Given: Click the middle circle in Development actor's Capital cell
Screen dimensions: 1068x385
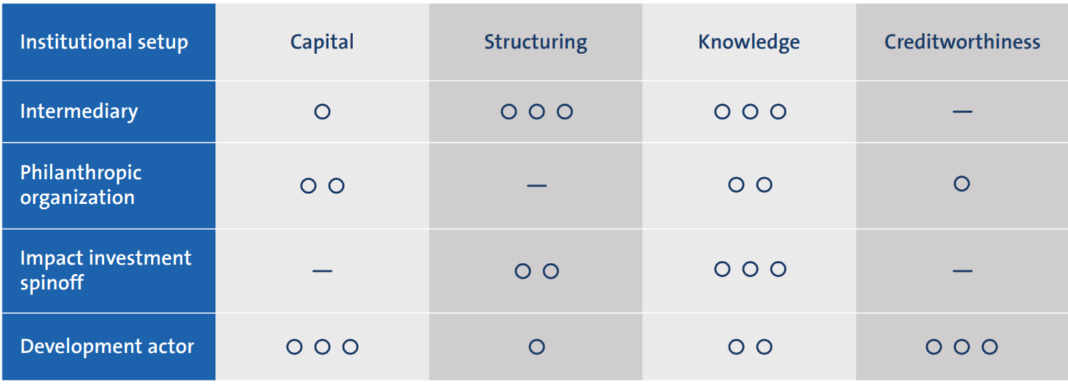Looking at the screenshot, I should point(322,347).
